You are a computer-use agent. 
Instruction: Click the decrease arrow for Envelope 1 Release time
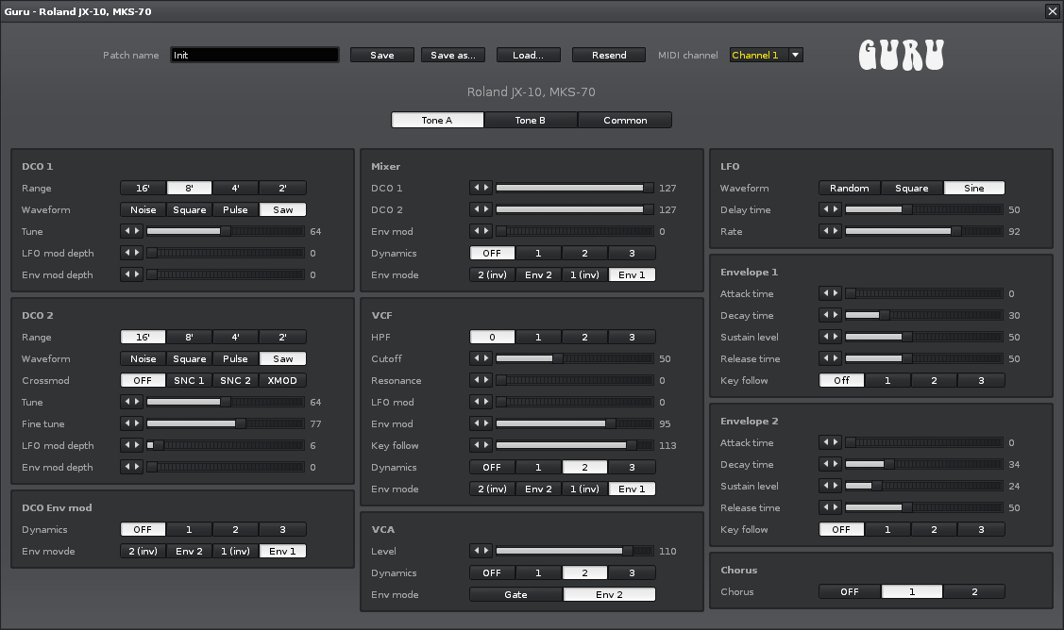coord(826,358)
